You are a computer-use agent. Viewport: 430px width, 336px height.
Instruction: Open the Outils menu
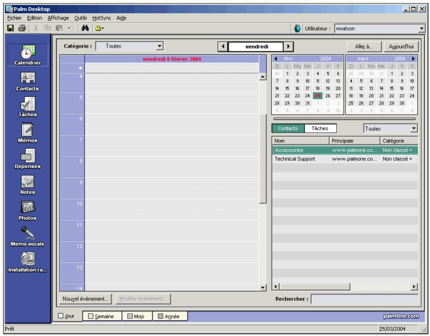click(81, 18)
